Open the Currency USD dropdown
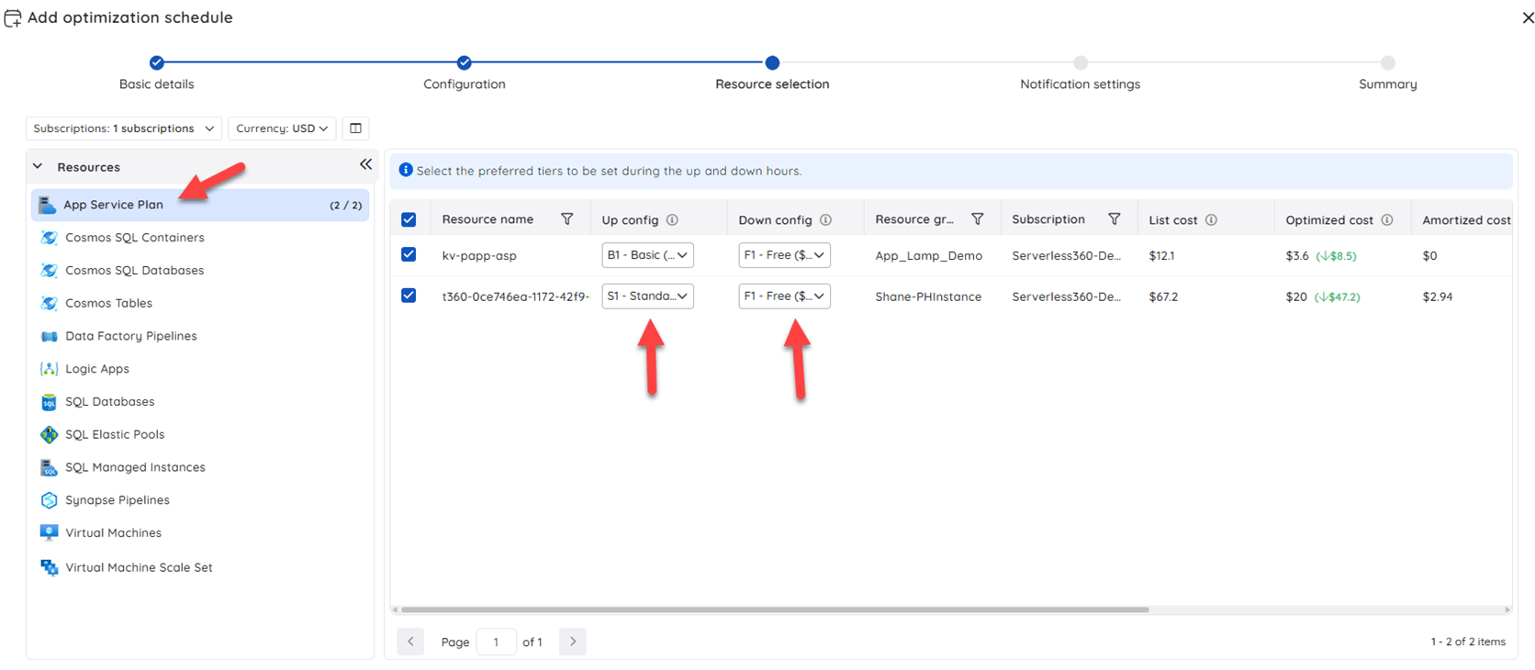The width and height of the screenshot is (1535, 670). [x=281, y=128]
